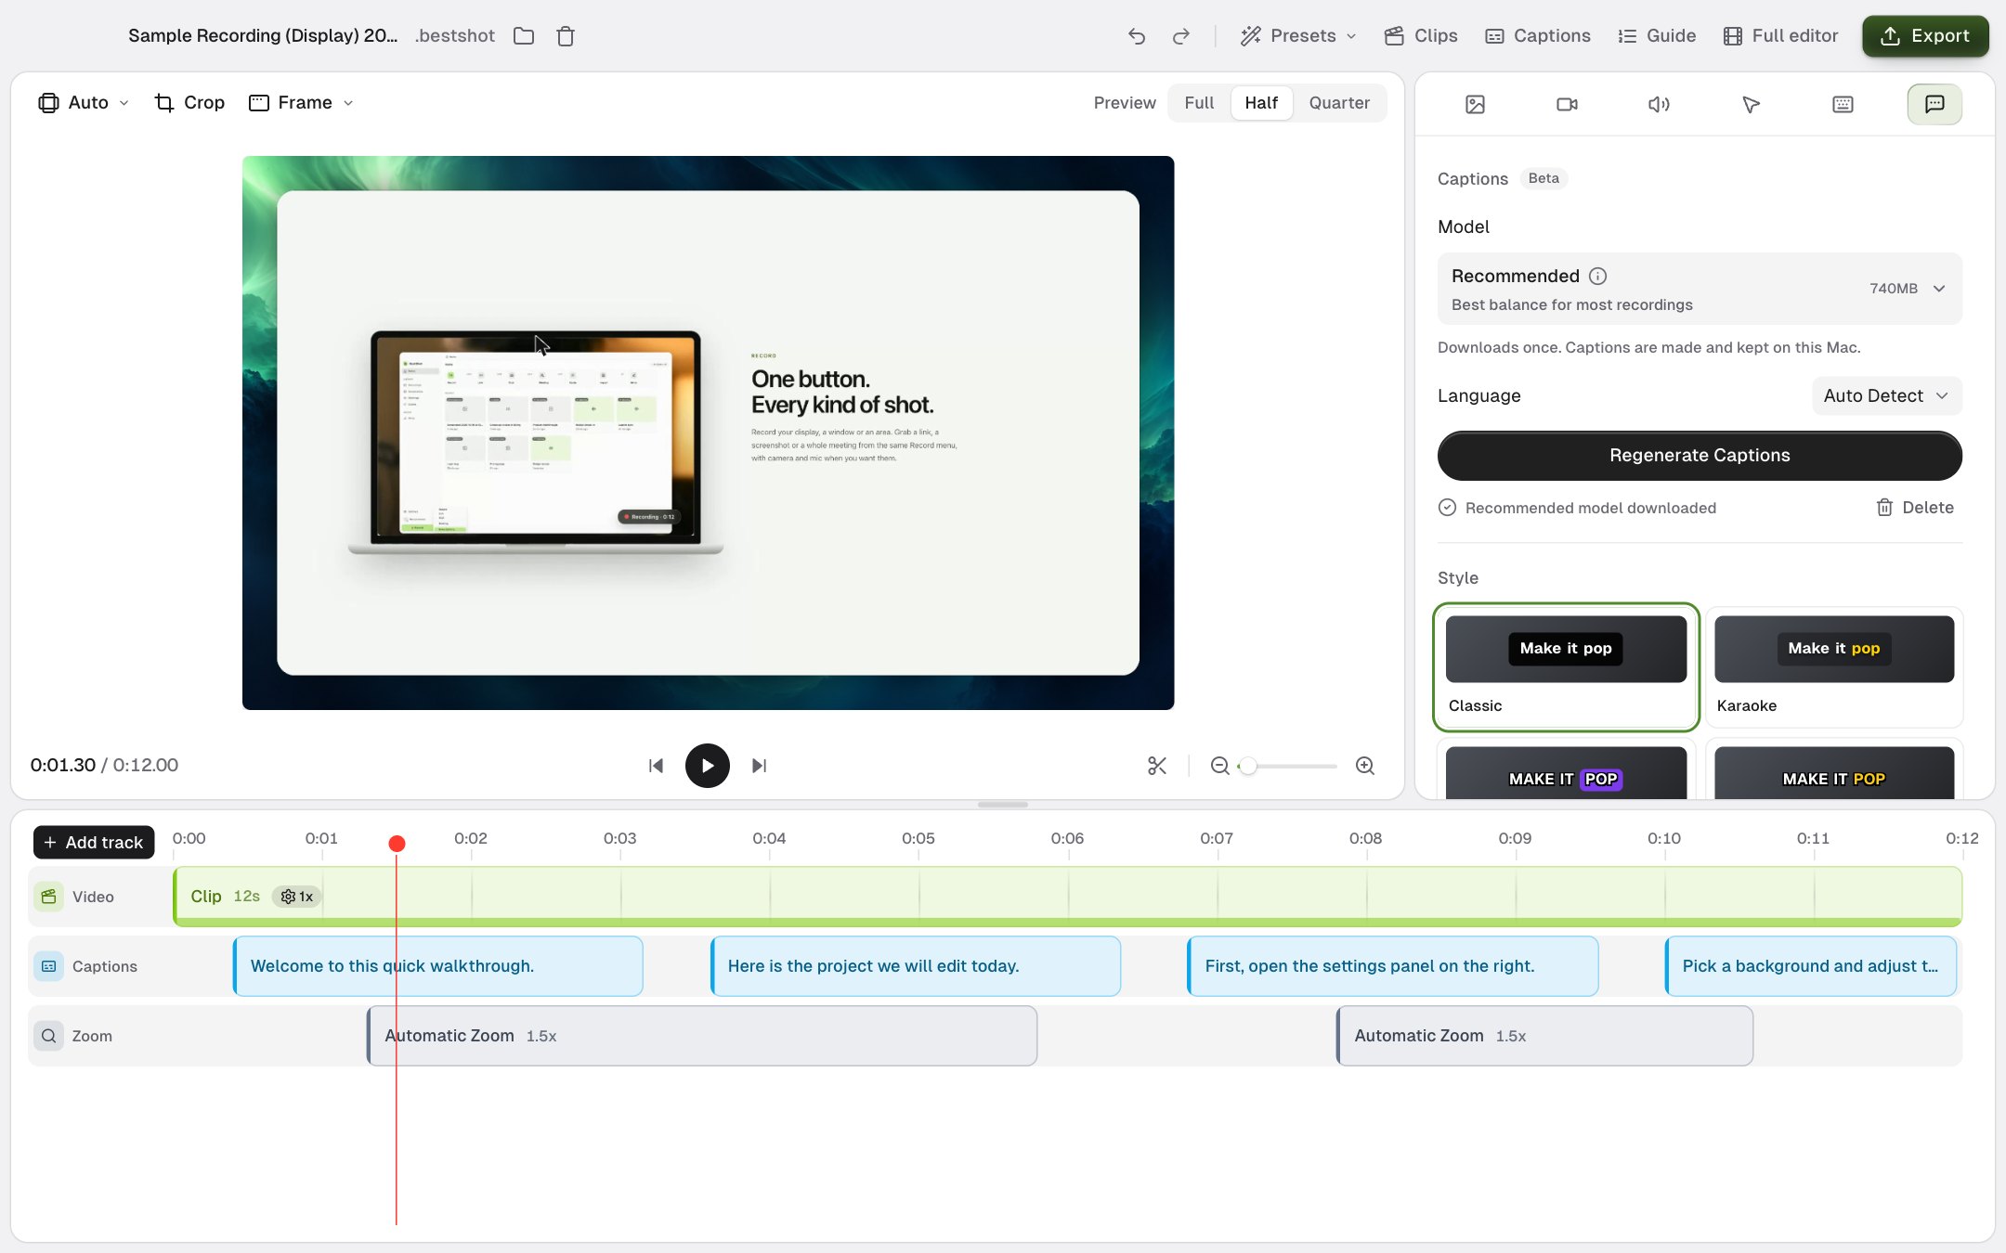This screenshot has width=2006, height=1253.
Task: Undo the last action
Action: (1137, 36)
